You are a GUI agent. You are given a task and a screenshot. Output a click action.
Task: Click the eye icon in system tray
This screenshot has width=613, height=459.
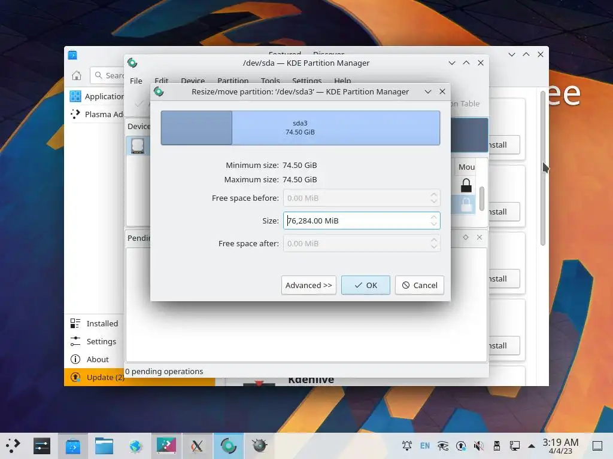click(443, 445)
